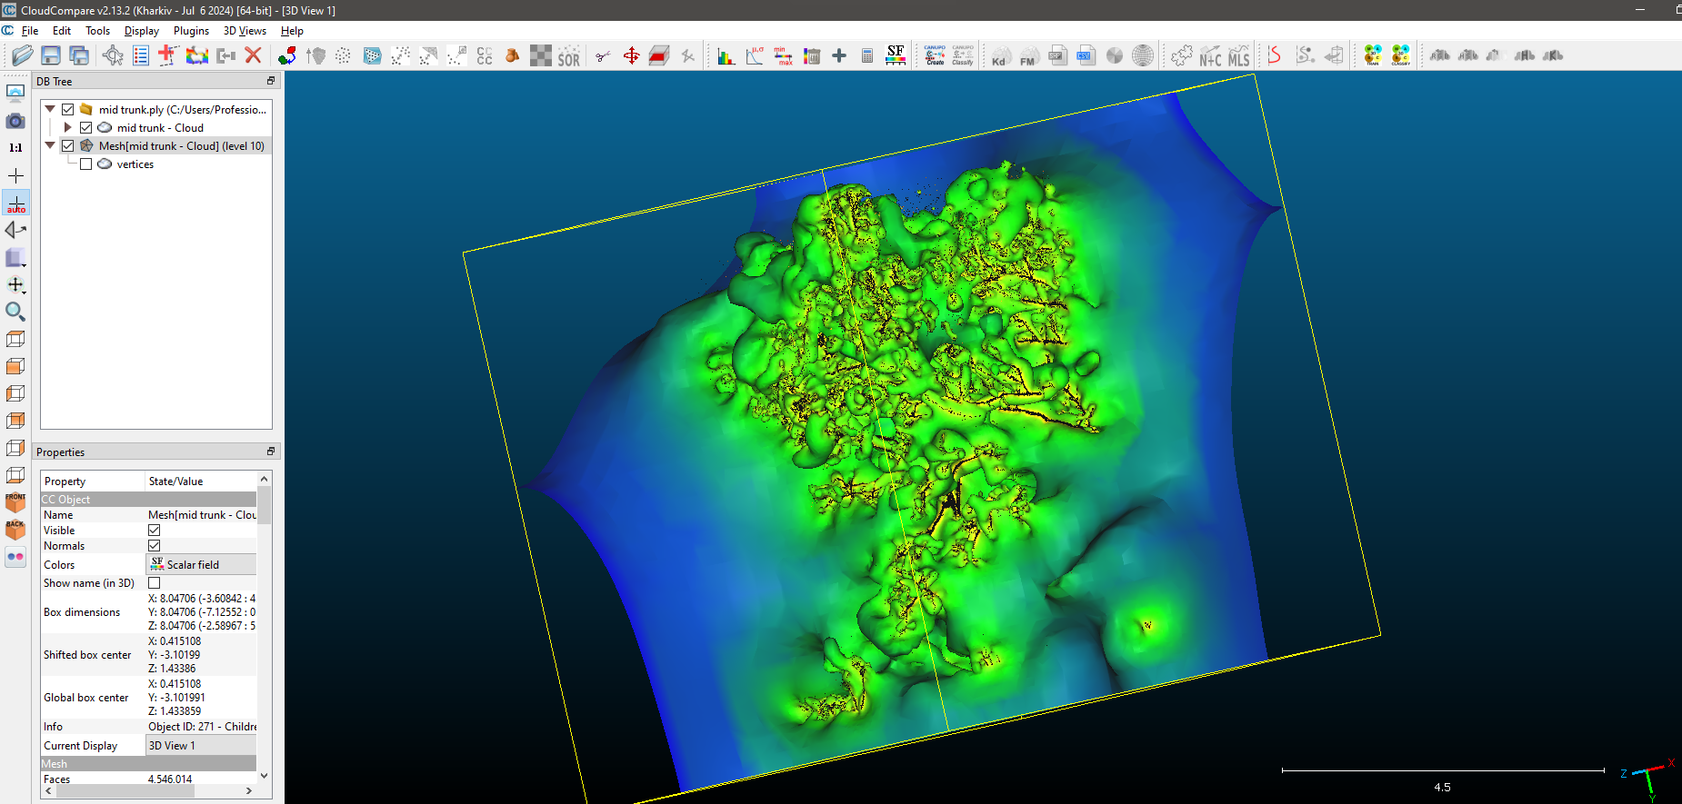Open the Colors Scalar field dropdown

[202, 564]
